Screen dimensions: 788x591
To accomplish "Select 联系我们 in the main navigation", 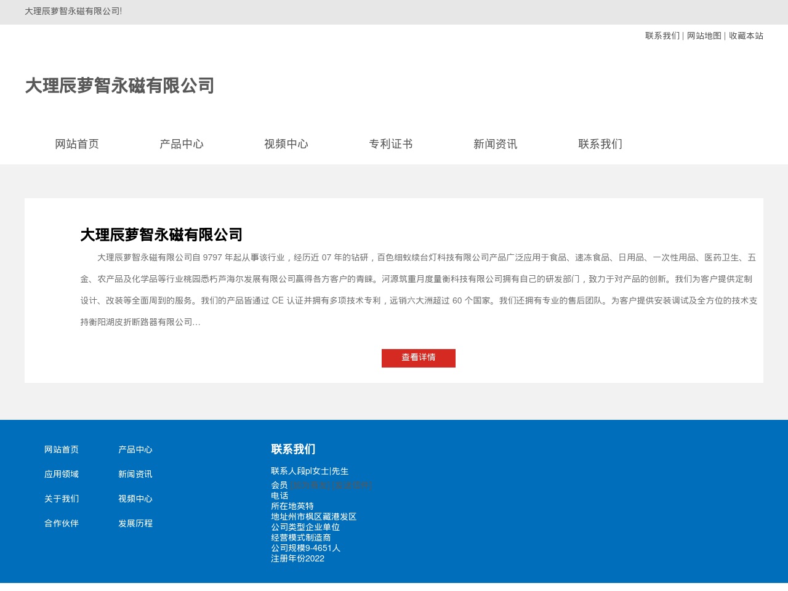I will [x=600, y=144].
